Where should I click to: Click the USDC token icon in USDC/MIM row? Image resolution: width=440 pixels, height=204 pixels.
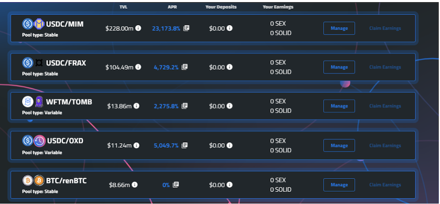(x=28, y=24)
